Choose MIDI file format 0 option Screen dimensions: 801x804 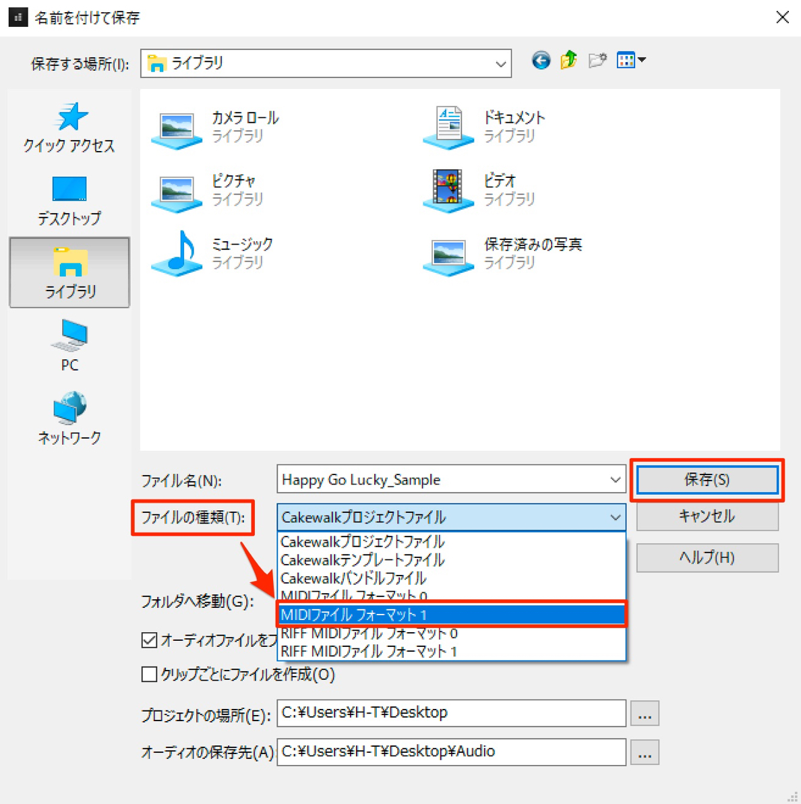(452, 595)
